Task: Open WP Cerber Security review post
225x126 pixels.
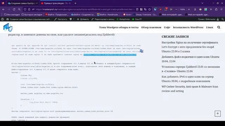Action: 190,89
